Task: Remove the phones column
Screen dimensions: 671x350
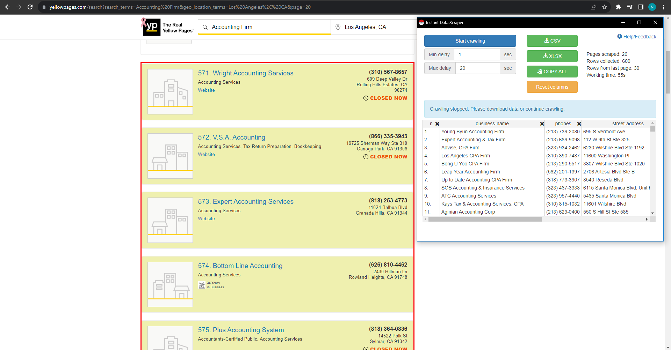Action: pyautogui.click(x=579, y=124)
